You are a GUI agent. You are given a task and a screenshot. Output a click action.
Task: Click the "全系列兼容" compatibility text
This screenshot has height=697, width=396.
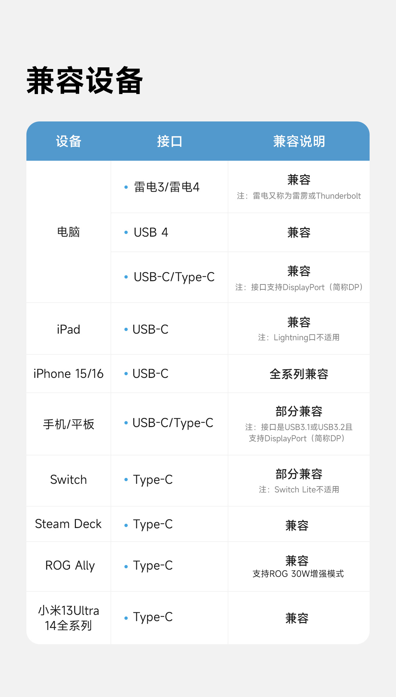coord(299,374)
